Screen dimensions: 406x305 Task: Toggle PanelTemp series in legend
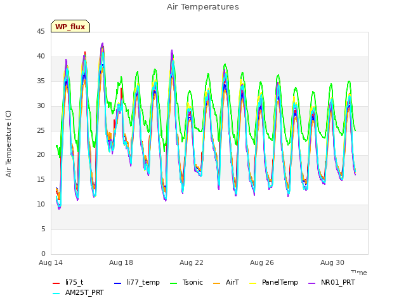273,282
